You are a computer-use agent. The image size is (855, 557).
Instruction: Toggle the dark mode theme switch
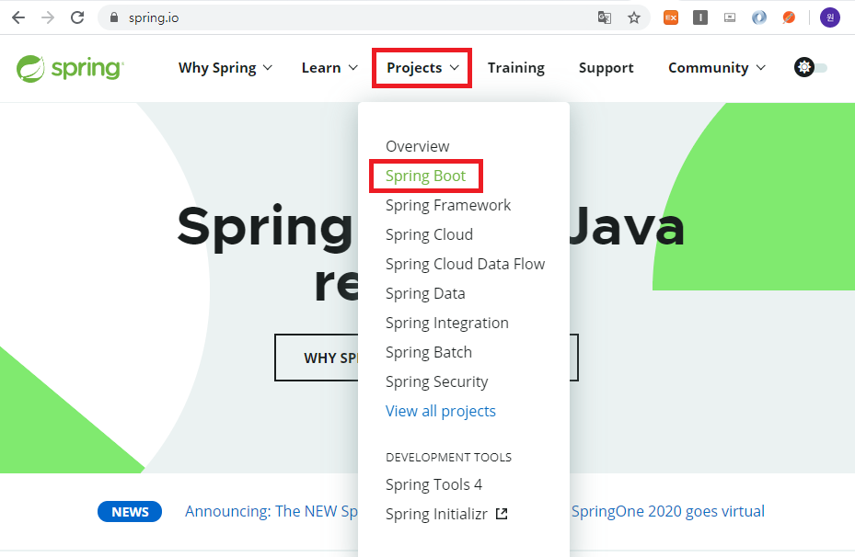pos(810,67)
